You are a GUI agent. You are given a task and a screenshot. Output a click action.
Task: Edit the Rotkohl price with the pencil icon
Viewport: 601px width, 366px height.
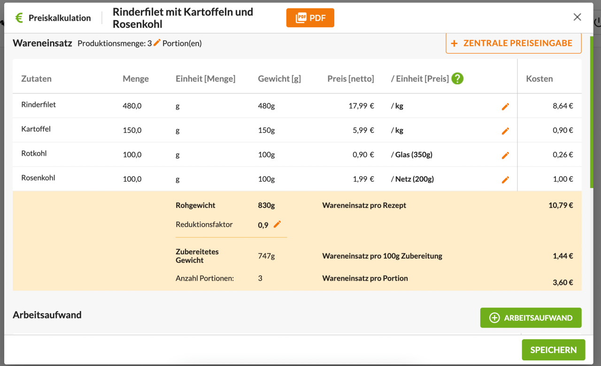[x=505, y=155]
